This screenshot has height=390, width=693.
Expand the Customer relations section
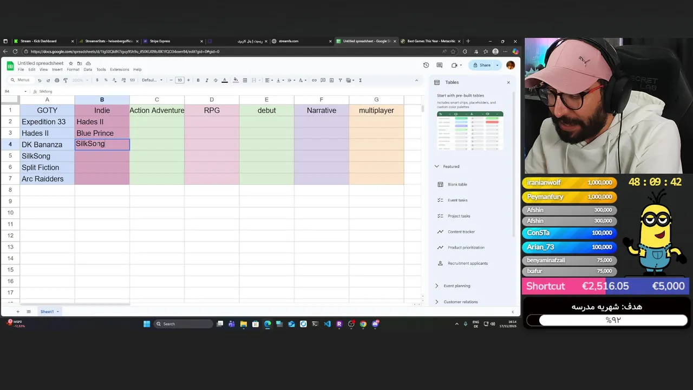[437, 302]
